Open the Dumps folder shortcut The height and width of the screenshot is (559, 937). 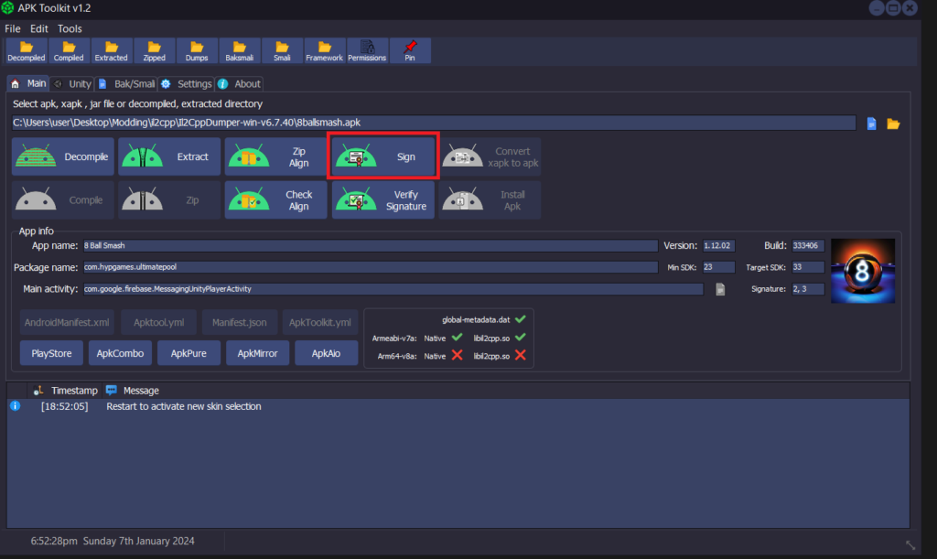(197, 51)
